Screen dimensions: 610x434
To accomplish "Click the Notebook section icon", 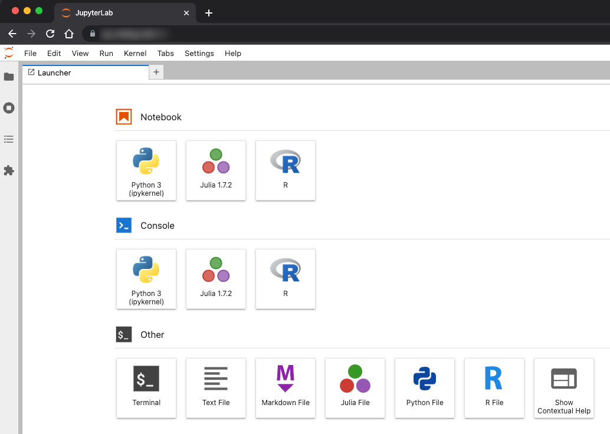I will [124, 117].
